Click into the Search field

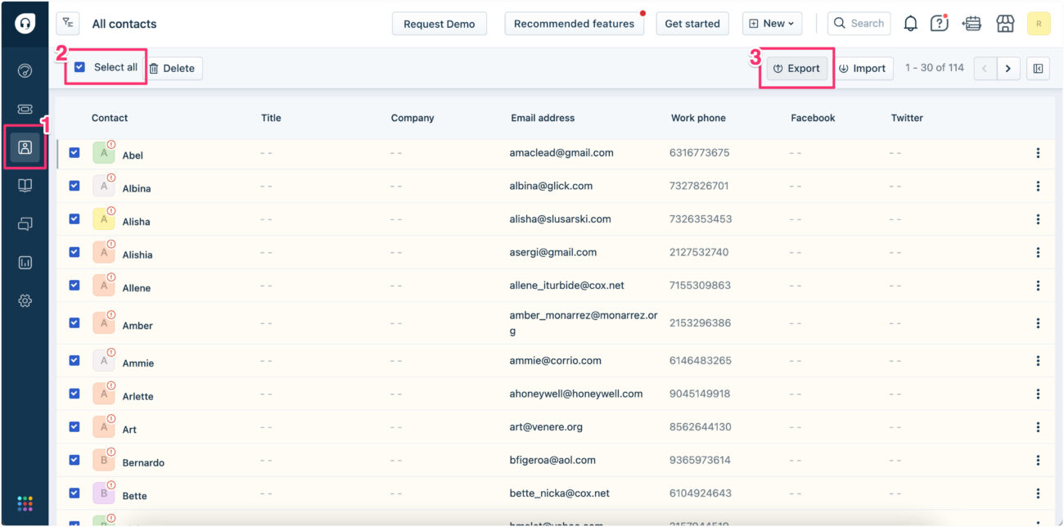click(x=859, y=23)
